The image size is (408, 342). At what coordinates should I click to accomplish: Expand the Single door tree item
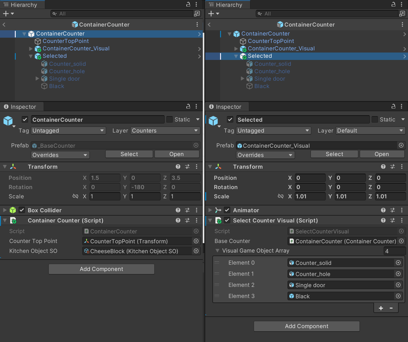[37, 78]
